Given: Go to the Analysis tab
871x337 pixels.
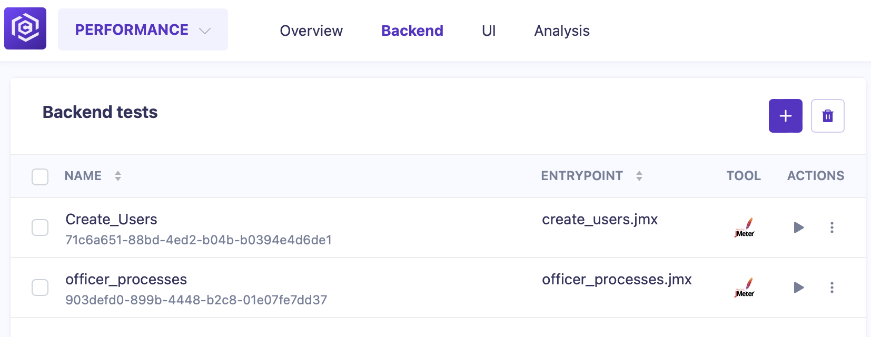Looking at the screenshot, I should (561, 31).
